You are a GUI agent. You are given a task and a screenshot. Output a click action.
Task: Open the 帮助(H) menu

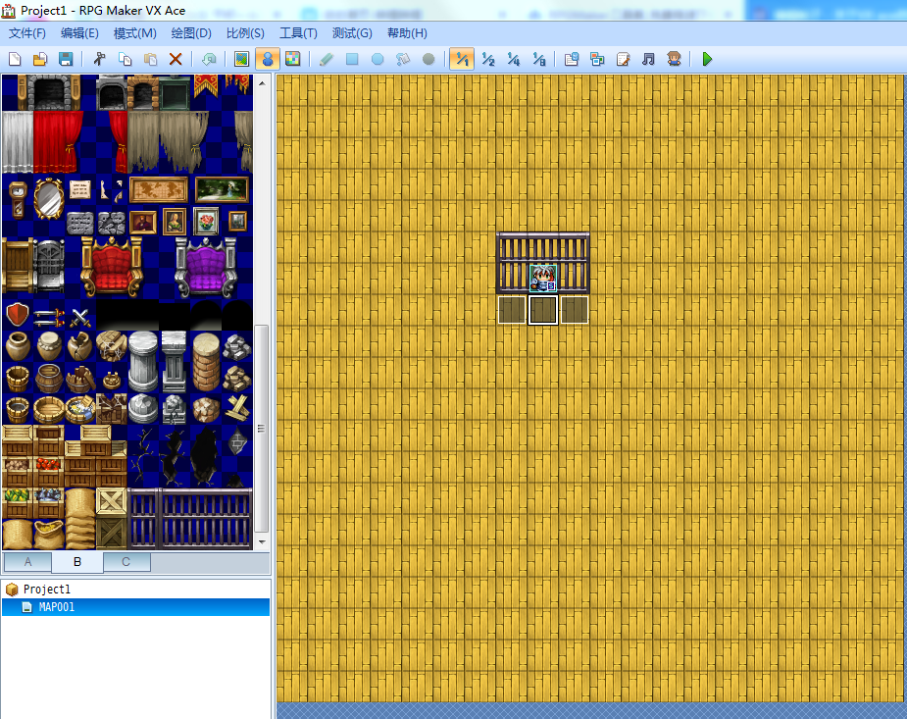click(407, 33)
